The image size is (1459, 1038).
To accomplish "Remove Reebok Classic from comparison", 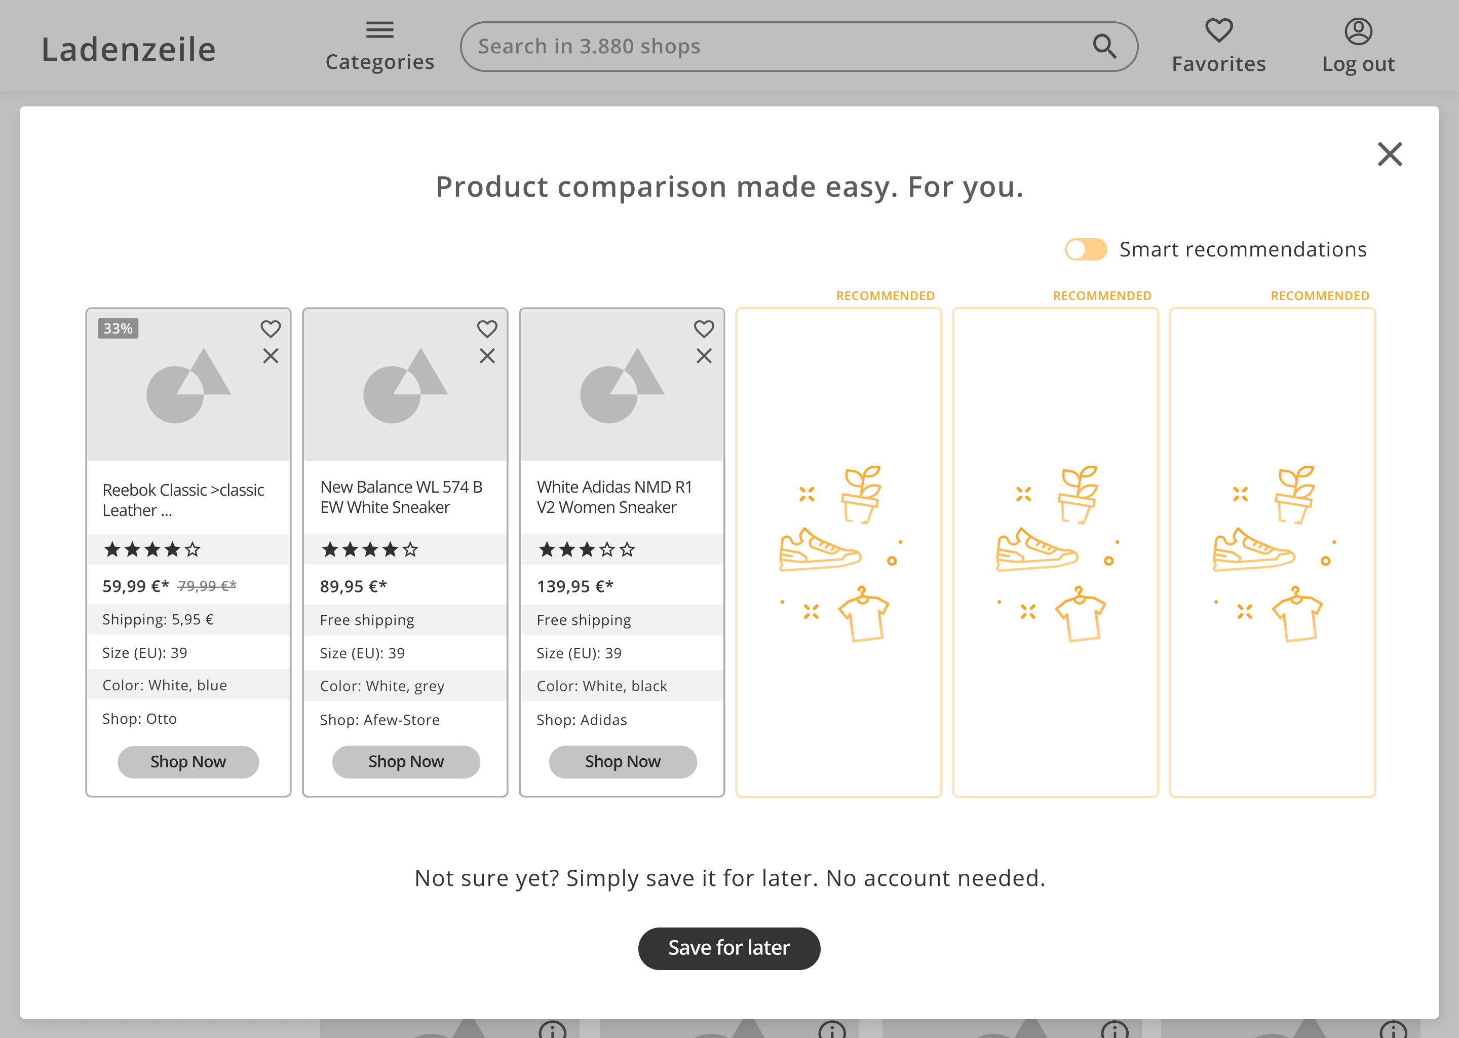I will coord(270,356).
